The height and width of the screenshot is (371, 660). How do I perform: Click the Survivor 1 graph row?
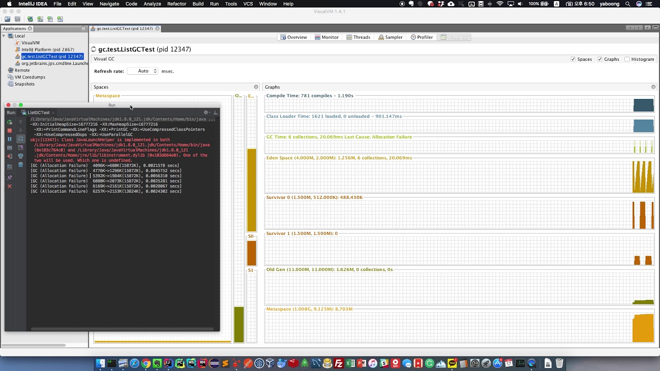click(459, 251)
